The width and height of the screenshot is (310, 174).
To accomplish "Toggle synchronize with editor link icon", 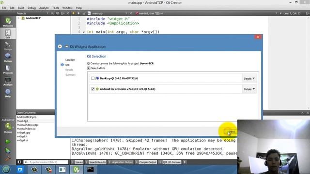I will pos(58,13).
